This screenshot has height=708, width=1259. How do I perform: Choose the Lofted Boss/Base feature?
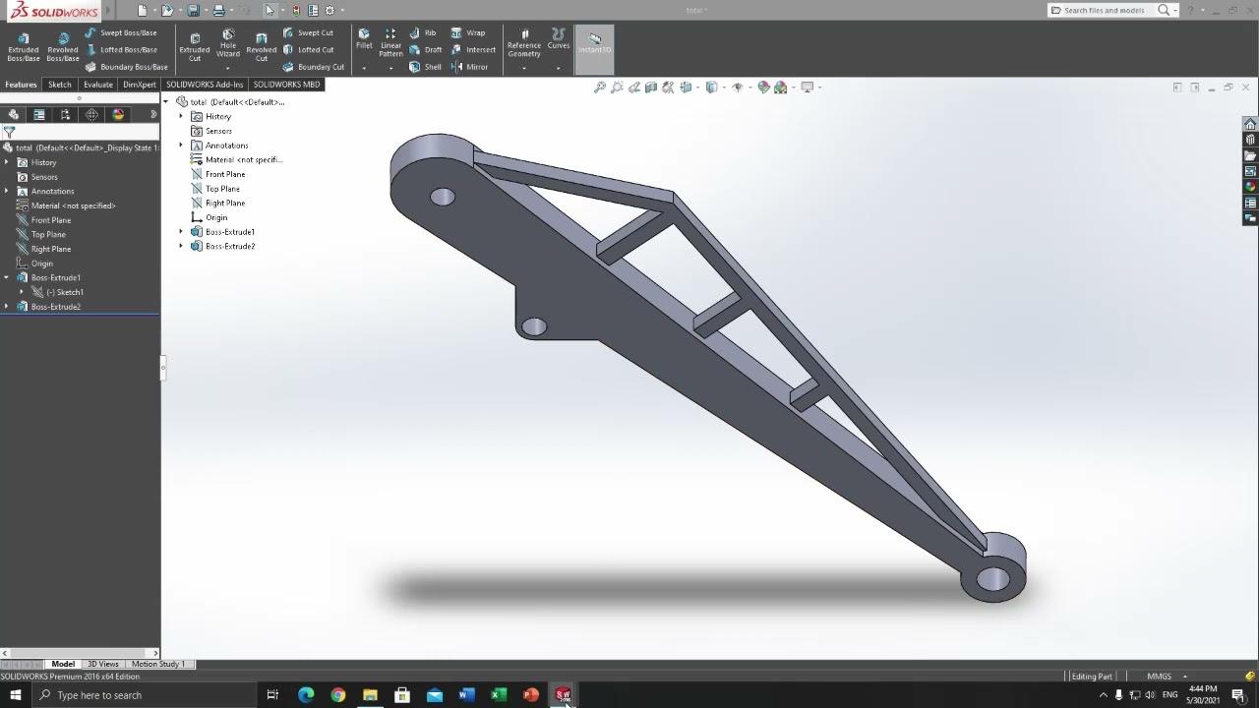(x=121, y=49)
